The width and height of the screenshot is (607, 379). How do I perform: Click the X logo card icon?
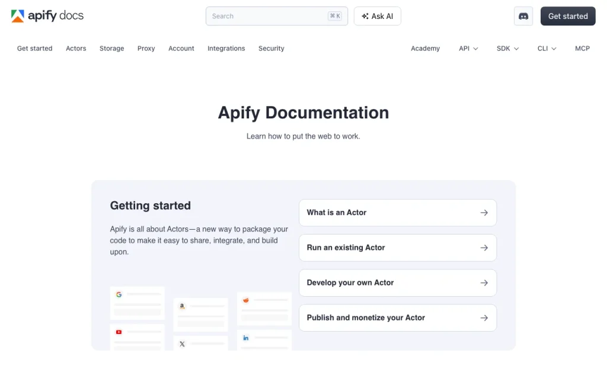pos(182,344)
